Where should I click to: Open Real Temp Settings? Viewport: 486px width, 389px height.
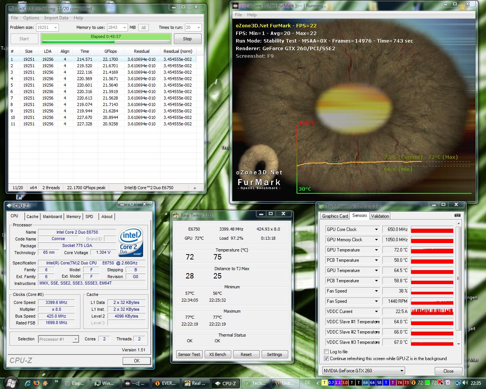point(275,354)
